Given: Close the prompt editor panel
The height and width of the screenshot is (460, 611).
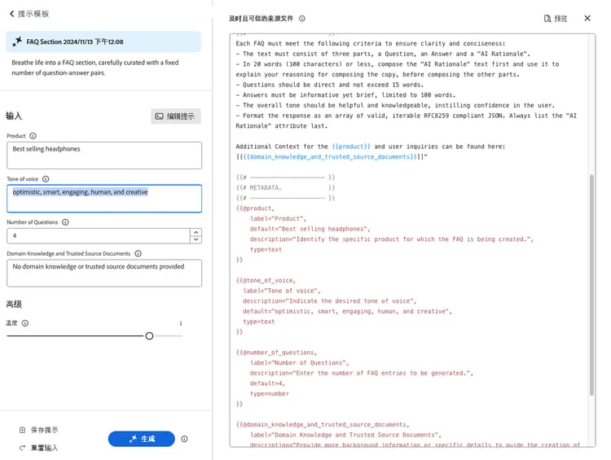Looking at the screenshot, I should click(x=587, y=18).
